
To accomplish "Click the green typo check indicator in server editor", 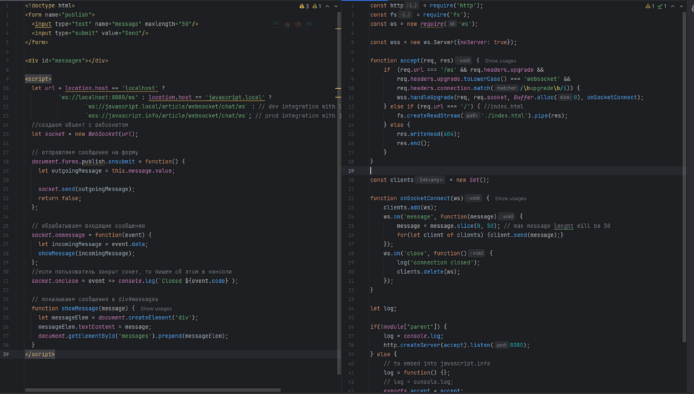I will coord(662,6).
